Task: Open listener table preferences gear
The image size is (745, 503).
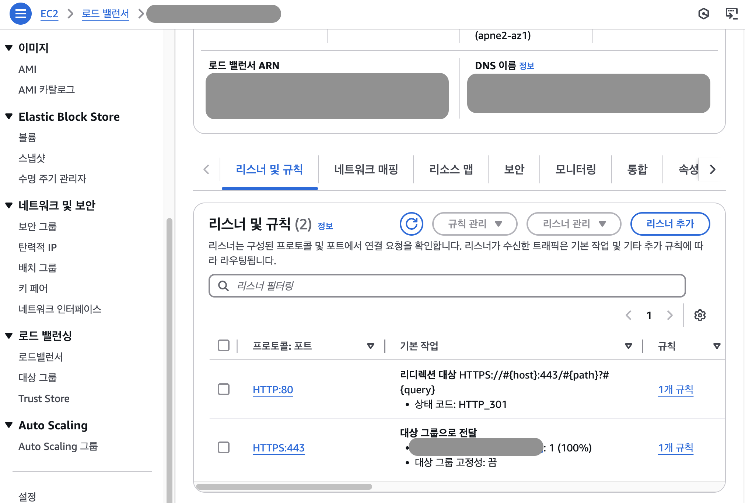Action: coord(700,315)
